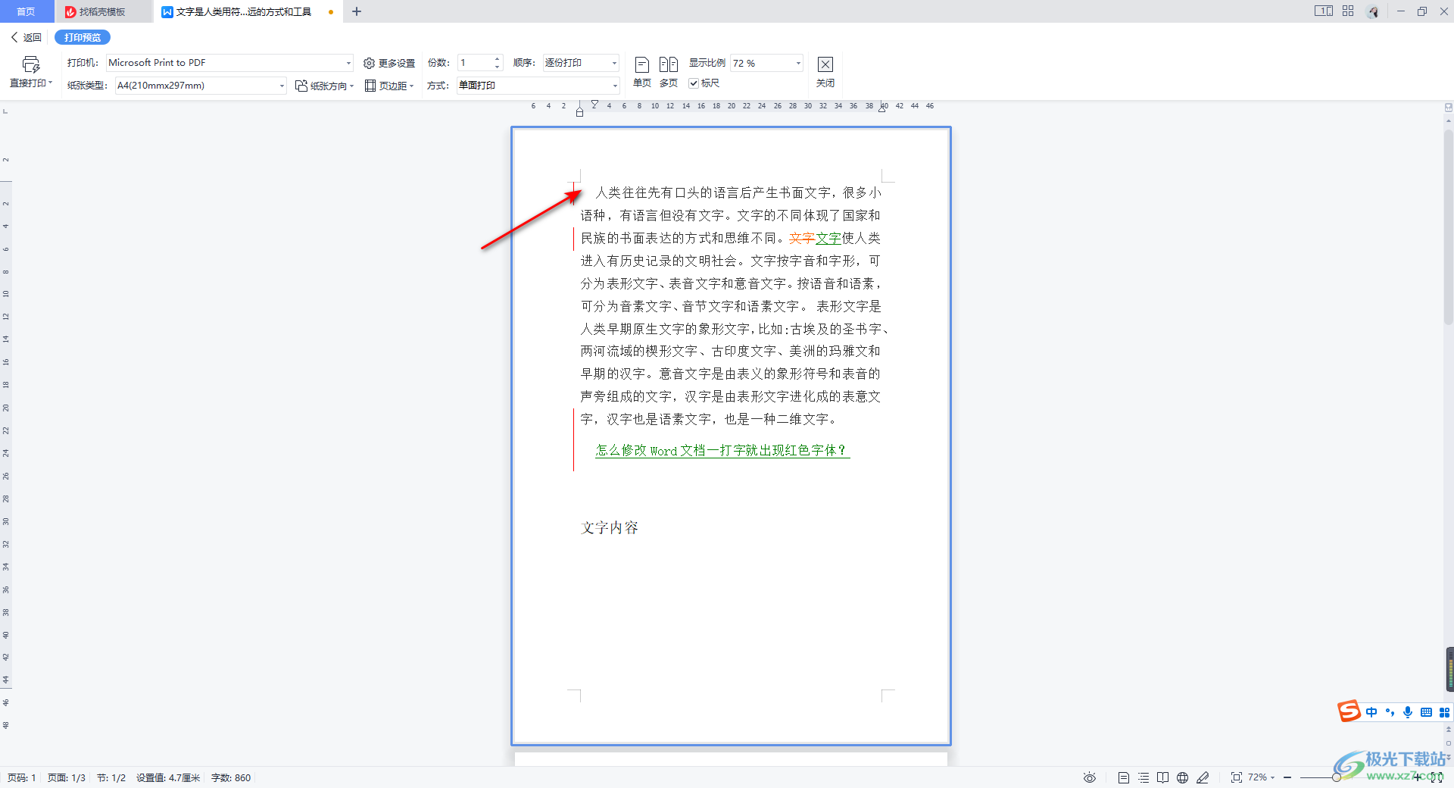Open the 72% zoom level dropdown in status bar
This screenshot has height=788, width=1454.
1262,777
